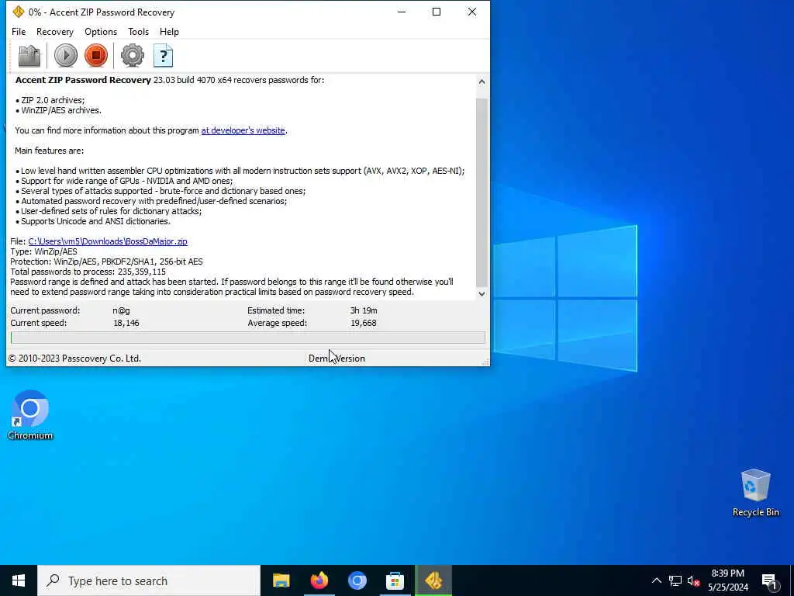Screen dimensions: 794x596
Task: Click the scroll up arrow of the info pane
Action: tap(482, 81)
